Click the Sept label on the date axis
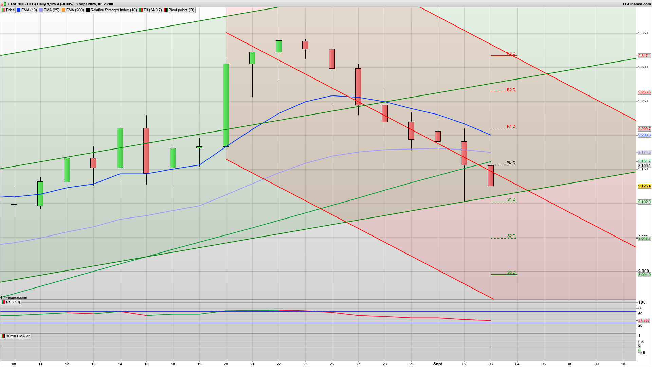Screen dimensions: 652x367 pyautogui.click(x=438, y=364)
